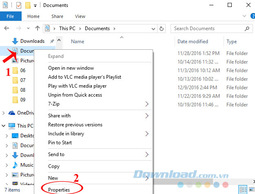Expand the Desktop node under This PC

pyautogui.click(x=7, y=136)
